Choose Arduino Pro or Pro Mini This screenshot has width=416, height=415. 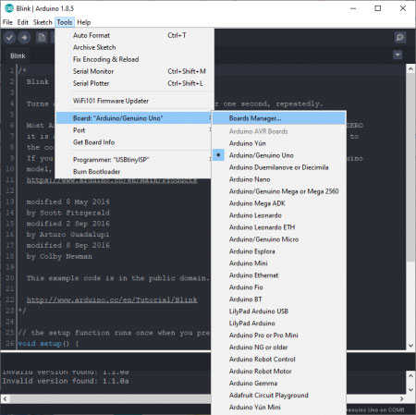(279, 336)
